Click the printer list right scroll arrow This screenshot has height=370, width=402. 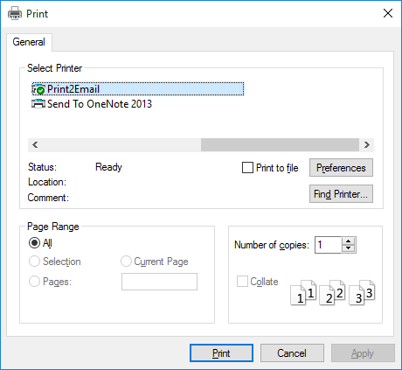point(367,144)
